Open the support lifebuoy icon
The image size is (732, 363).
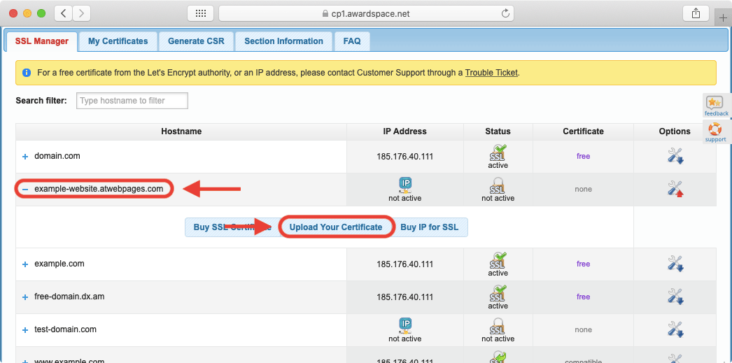pyautogui.click(x=715, y=129)
